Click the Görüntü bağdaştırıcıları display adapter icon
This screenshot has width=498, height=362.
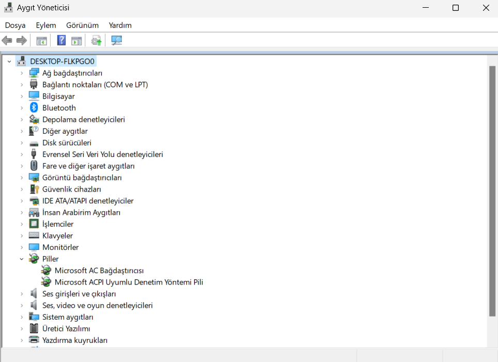(34, 178)
